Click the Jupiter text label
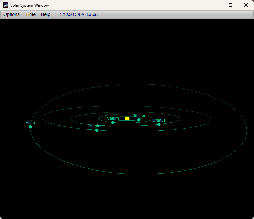The image size is (254, 219). pyautogui.click(x=139, y=116)
